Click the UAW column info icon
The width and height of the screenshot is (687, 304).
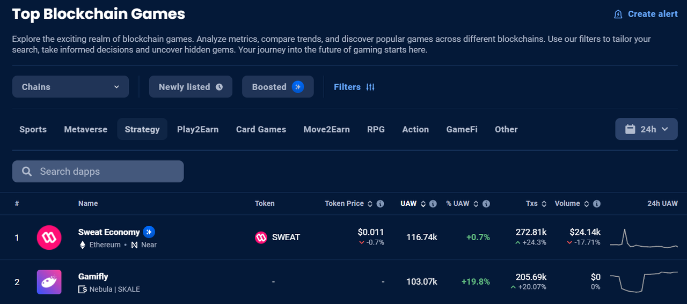pos(433,204)
